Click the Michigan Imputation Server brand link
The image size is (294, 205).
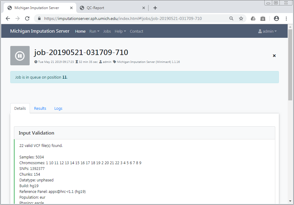pos(40,31)
